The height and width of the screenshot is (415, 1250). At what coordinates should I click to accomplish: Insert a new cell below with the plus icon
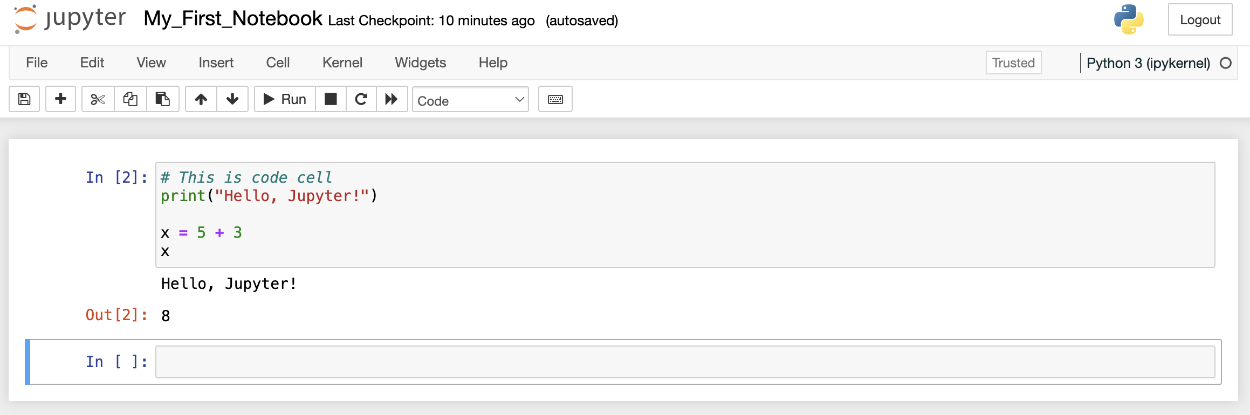point(60,99)
